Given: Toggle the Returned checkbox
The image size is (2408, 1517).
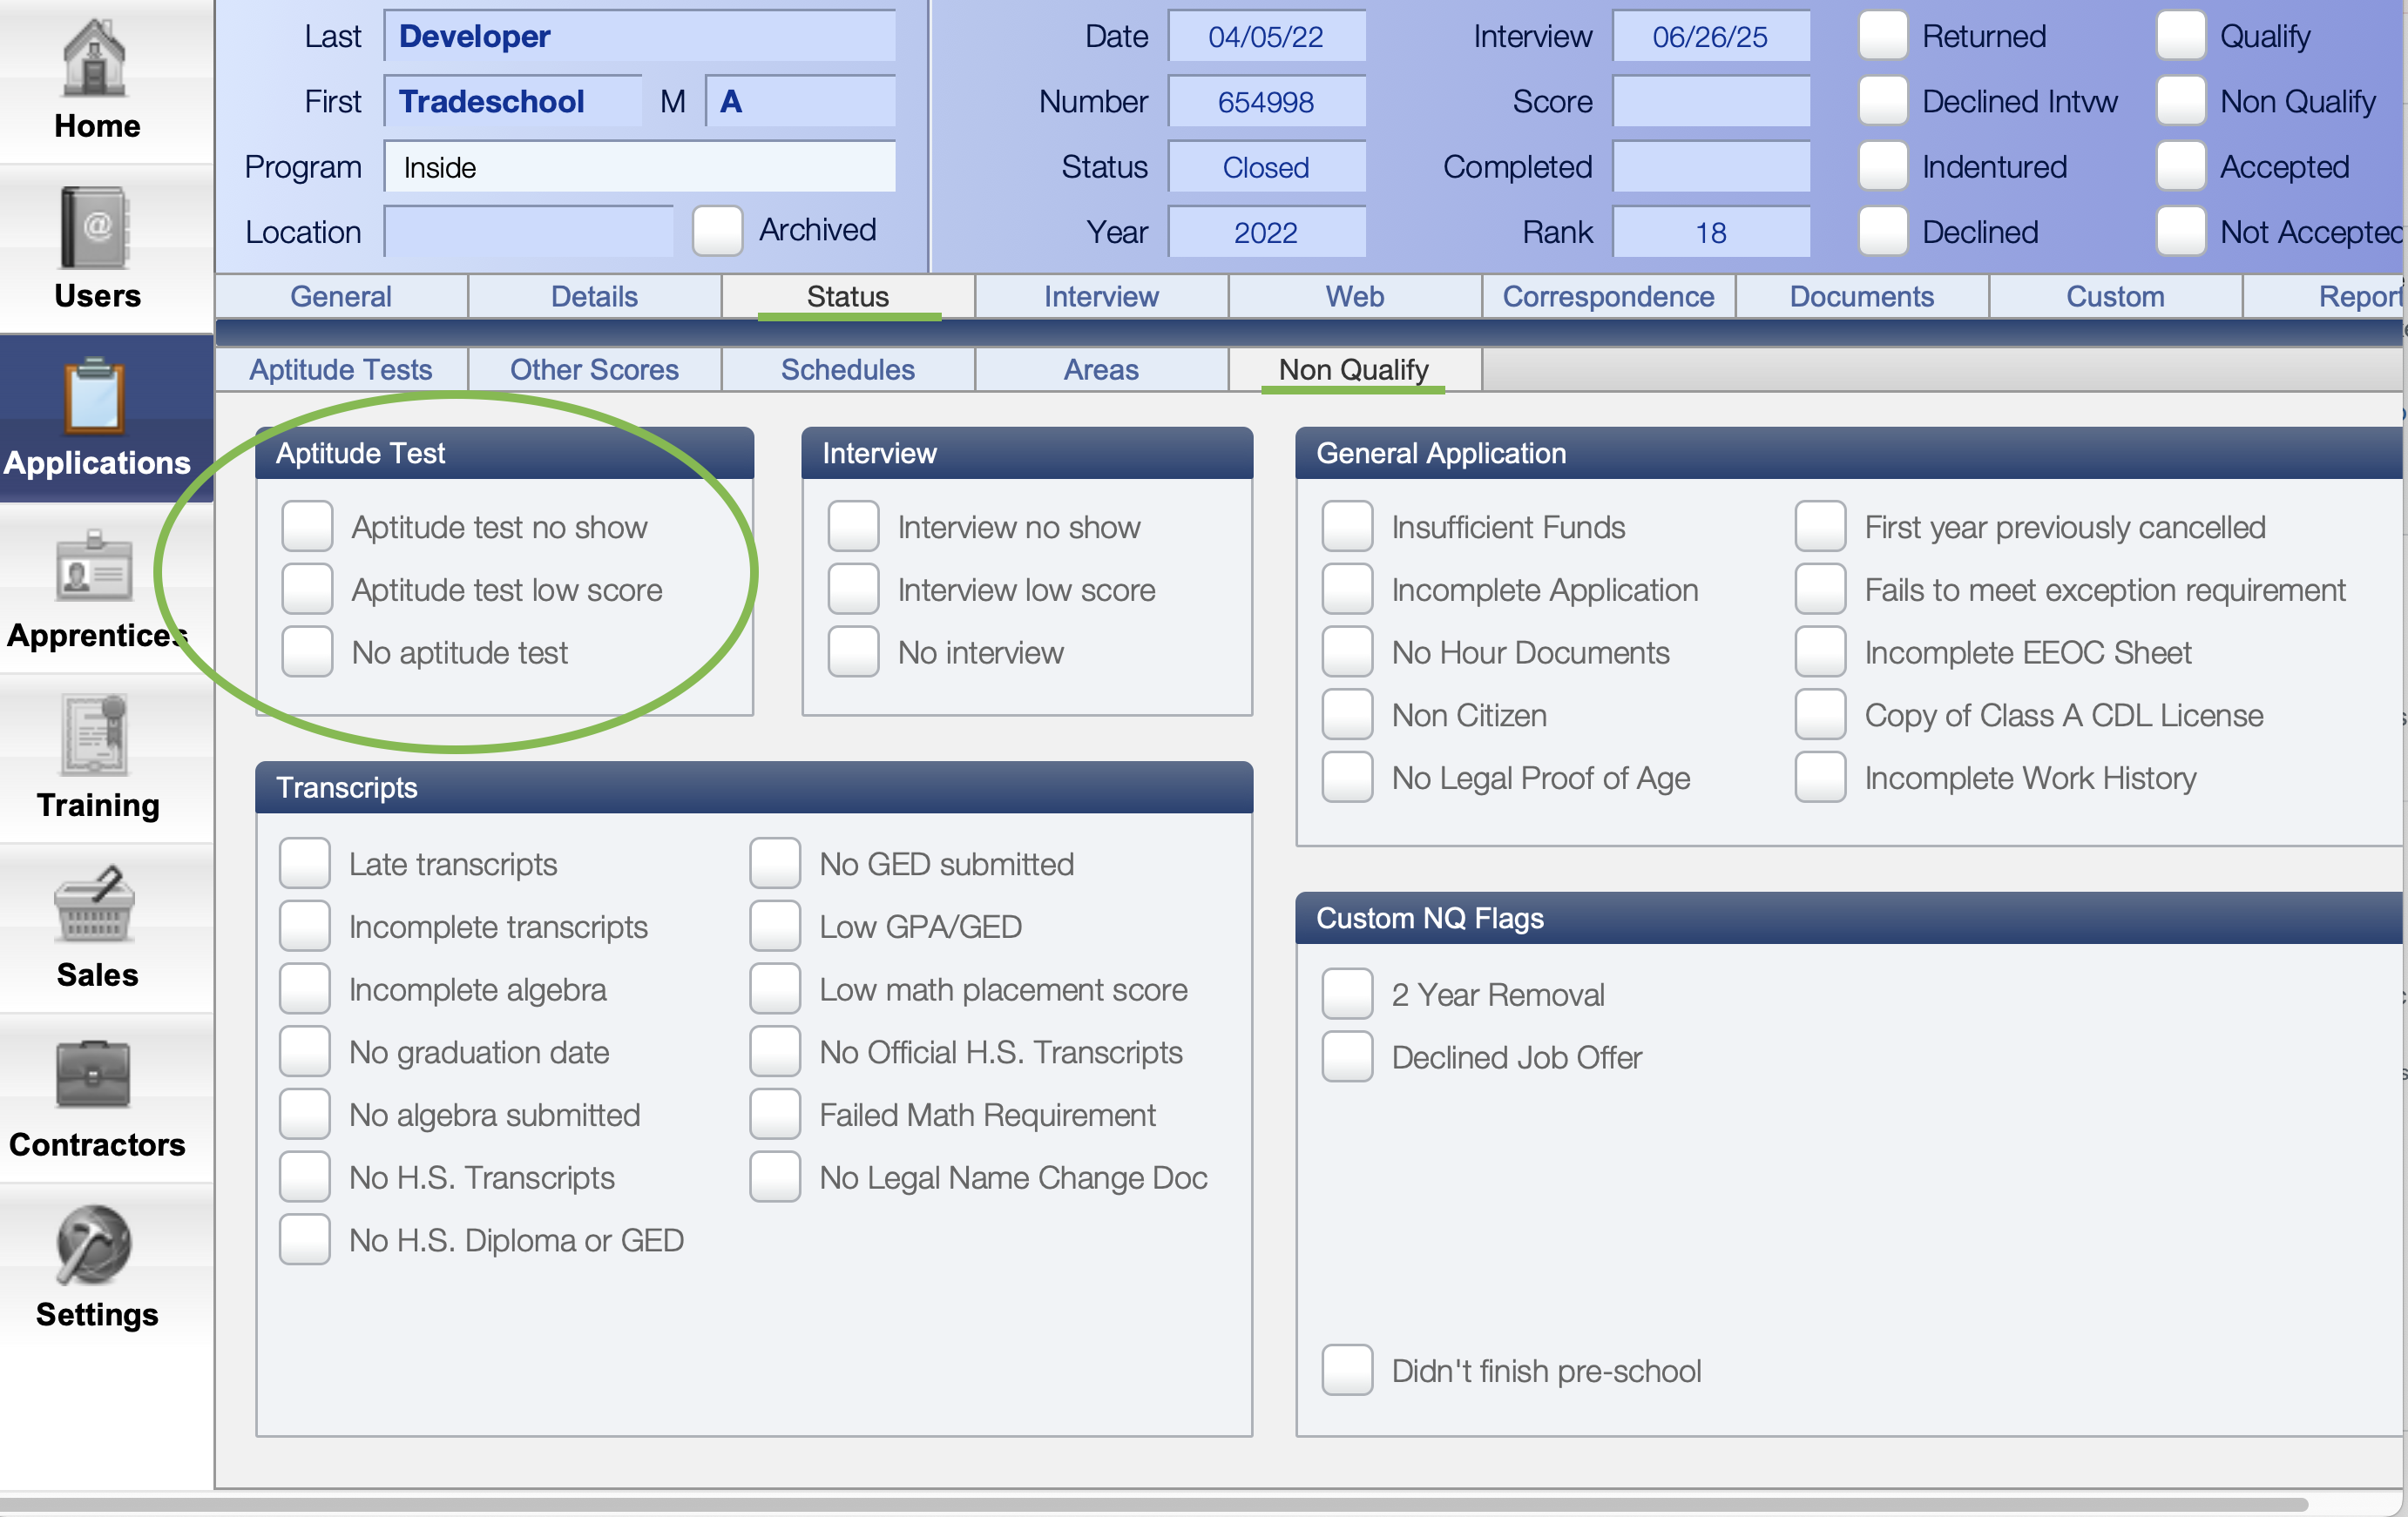Looking at the screenshot, I should (1883, 36).
